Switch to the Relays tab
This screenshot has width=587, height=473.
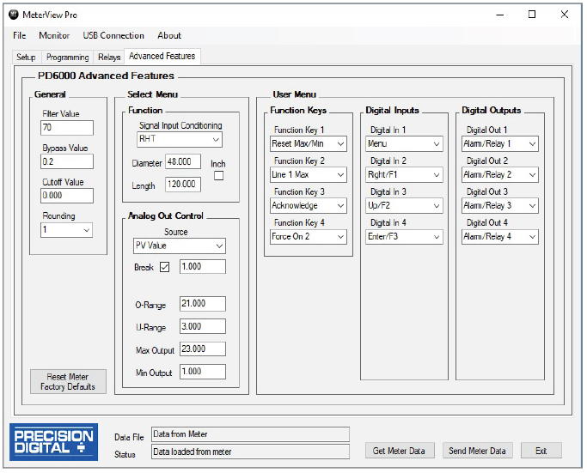[x=109, y=58]
